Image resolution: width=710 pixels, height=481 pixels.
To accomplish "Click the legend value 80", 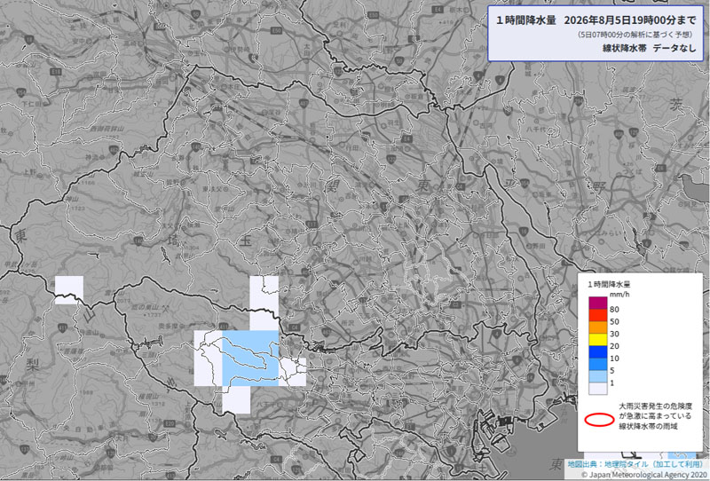I will 614,310.
